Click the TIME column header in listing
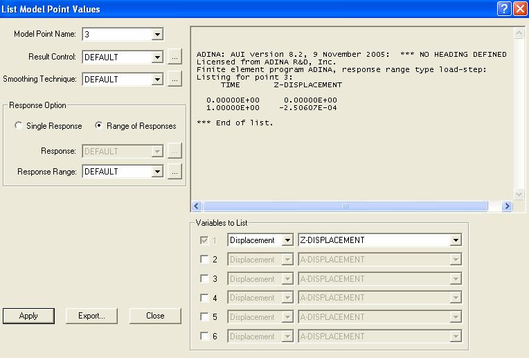 pos(231,85)
